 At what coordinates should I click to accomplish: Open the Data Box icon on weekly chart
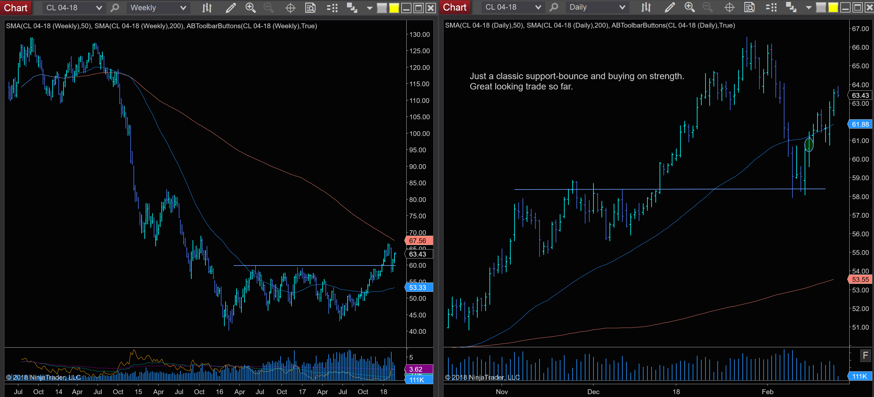(310, 8)
